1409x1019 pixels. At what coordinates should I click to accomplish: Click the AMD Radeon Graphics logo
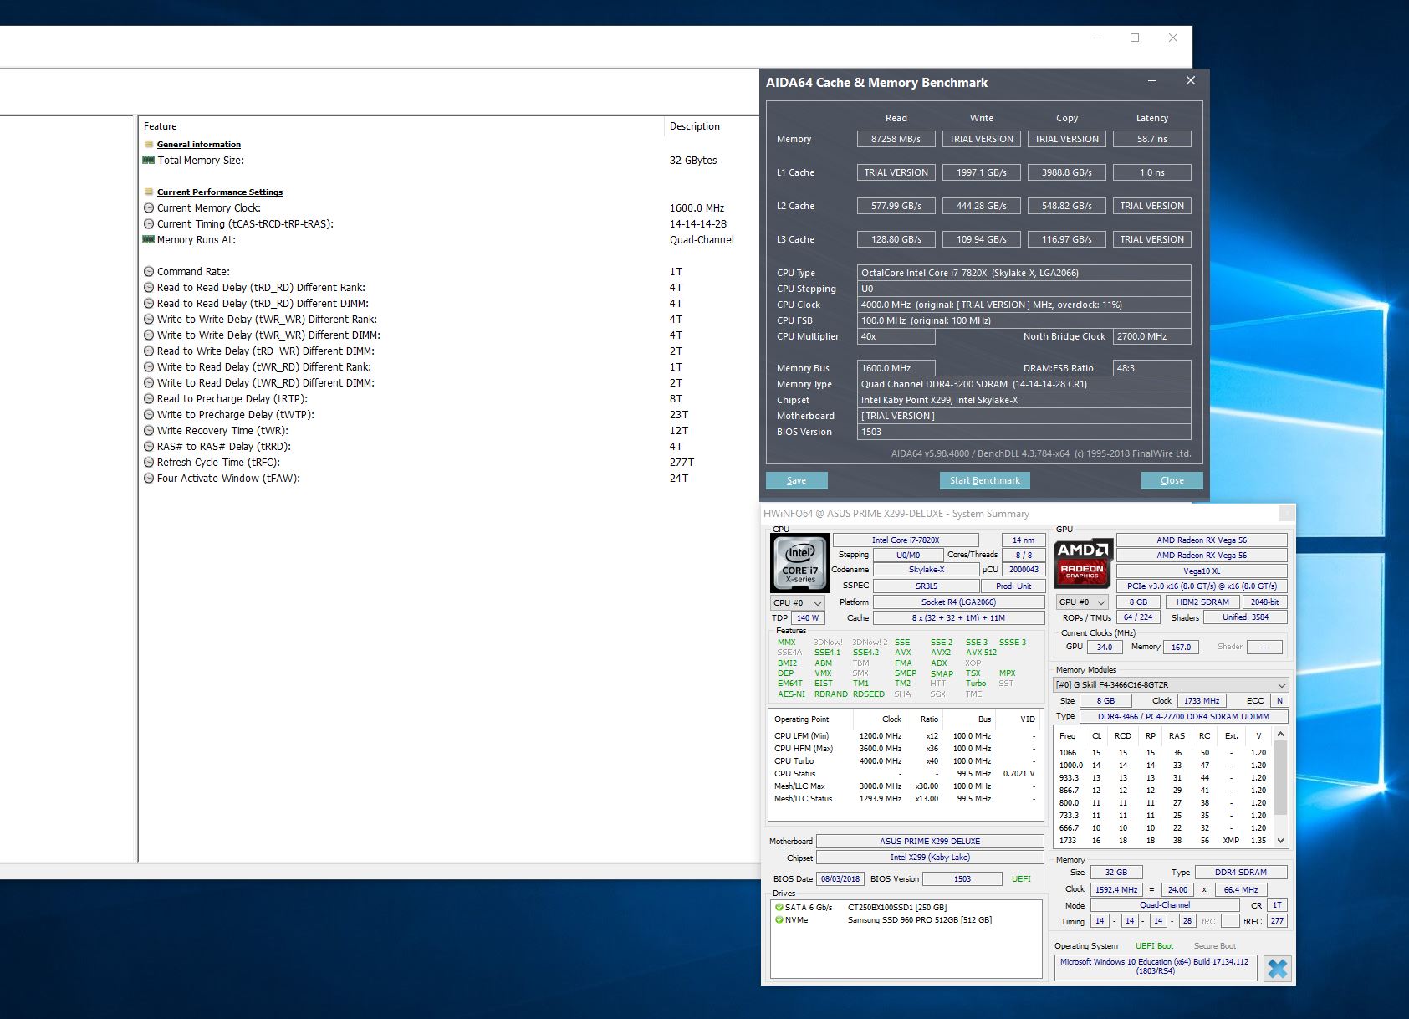coord(1082,563)
